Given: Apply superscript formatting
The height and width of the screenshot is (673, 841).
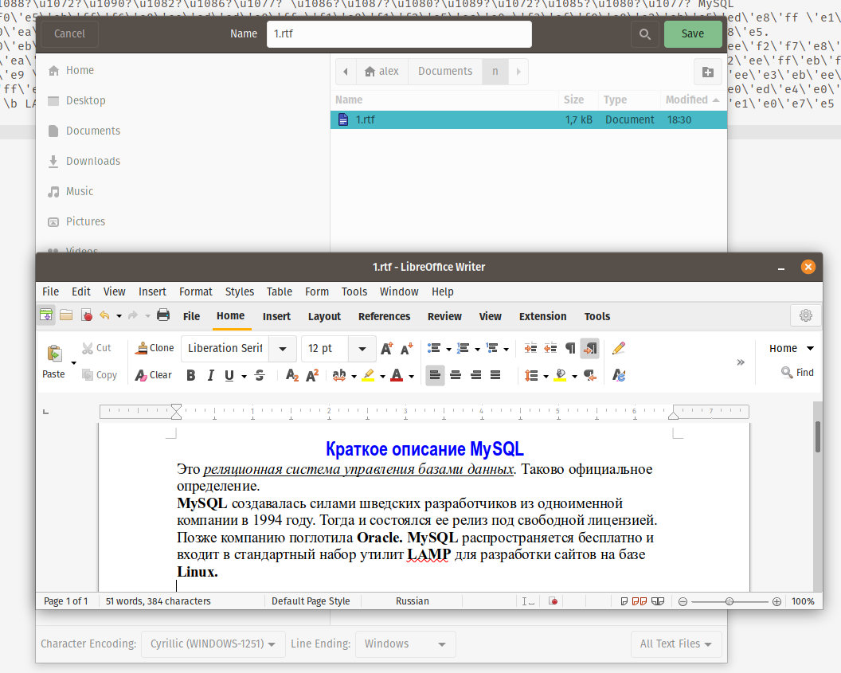Looking at the screenshot, I should point(312,375).
